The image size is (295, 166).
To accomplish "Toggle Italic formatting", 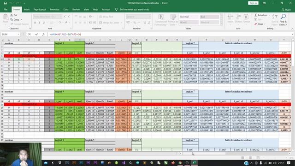I will point(39,23).
